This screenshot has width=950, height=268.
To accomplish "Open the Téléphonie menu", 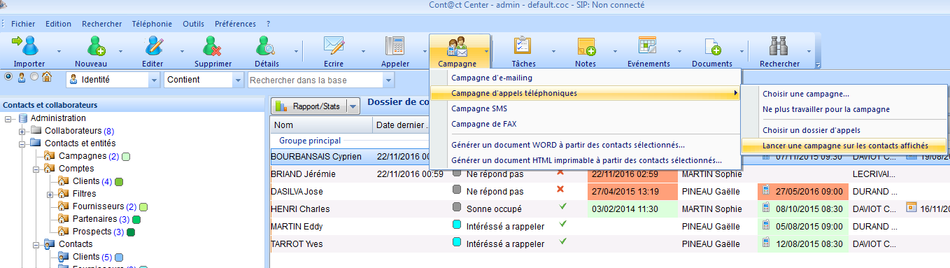I will [x=152, y=24].
